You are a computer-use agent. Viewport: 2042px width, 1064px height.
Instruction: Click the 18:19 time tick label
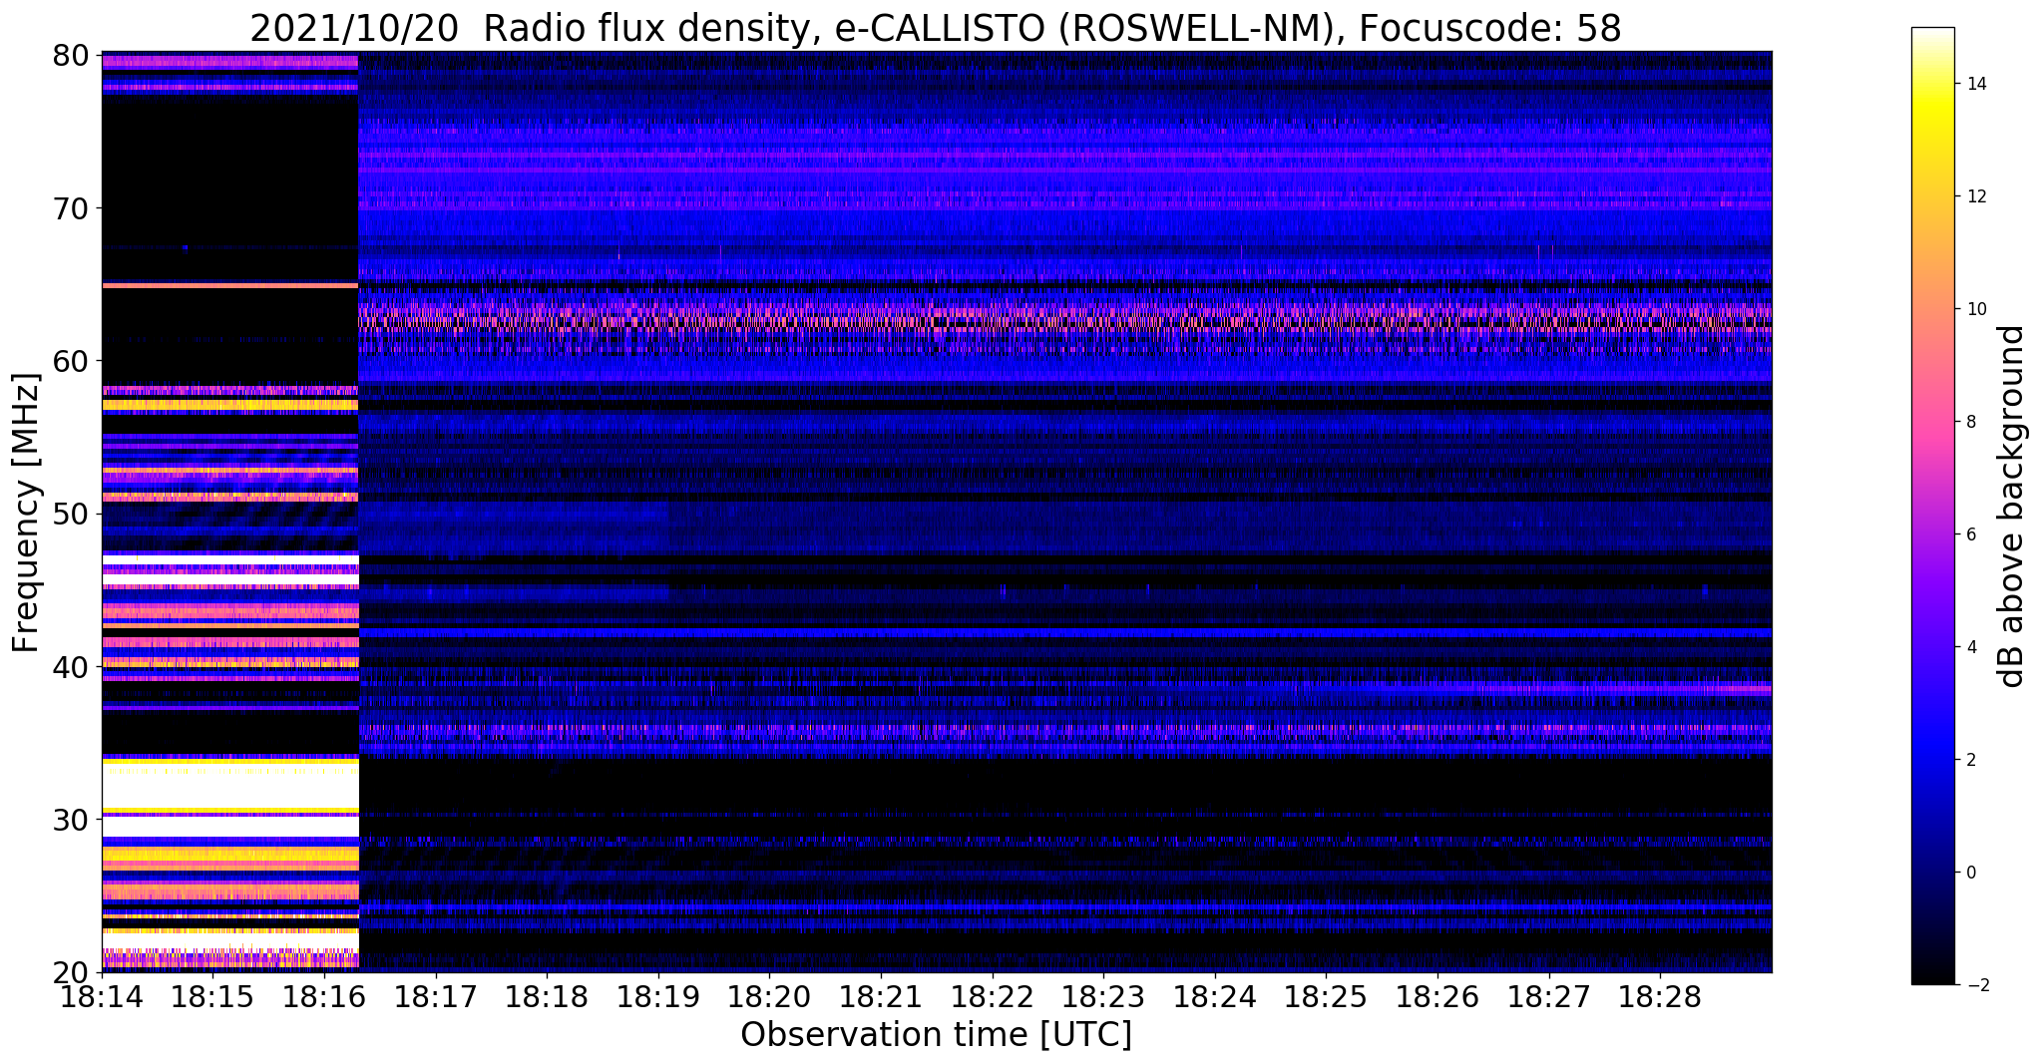[x=658, y=995]
